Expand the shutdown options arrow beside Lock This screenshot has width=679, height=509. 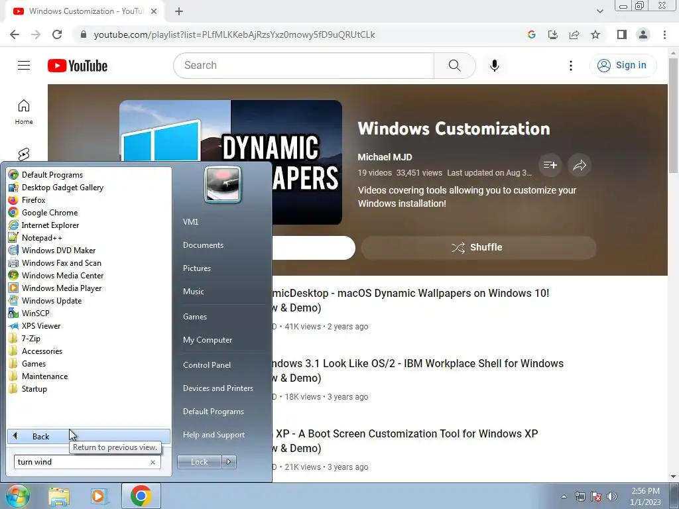(x=229, y=462)
